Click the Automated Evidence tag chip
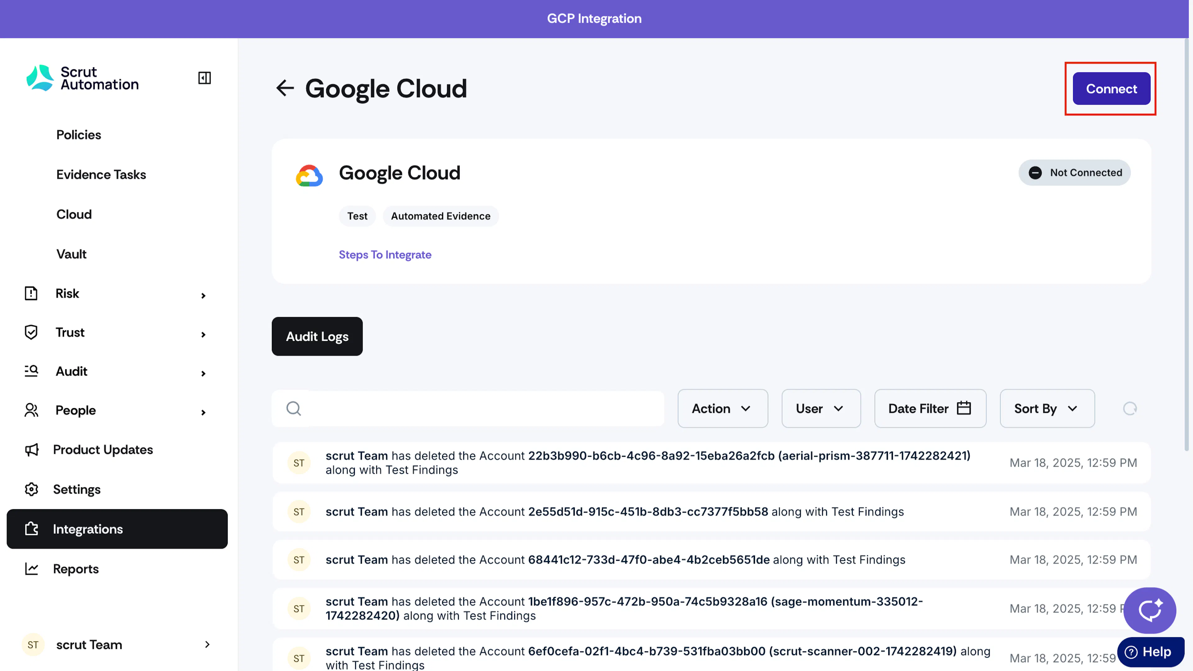 click(441, 216)
